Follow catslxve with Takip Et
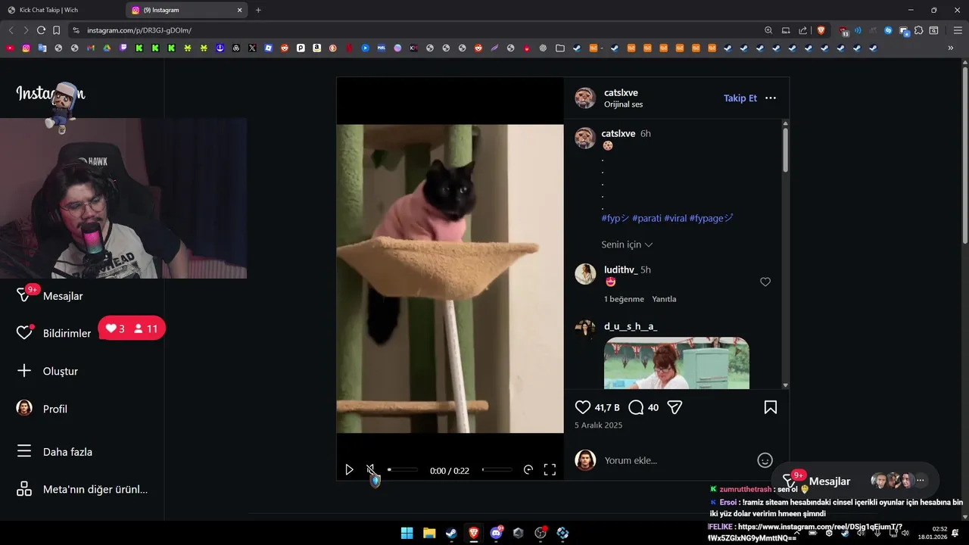 tap(740, 98)
